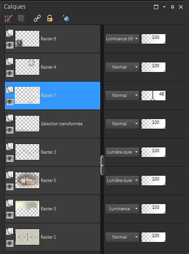Open the Luminance blend dropdown for Raster 3

122,209
